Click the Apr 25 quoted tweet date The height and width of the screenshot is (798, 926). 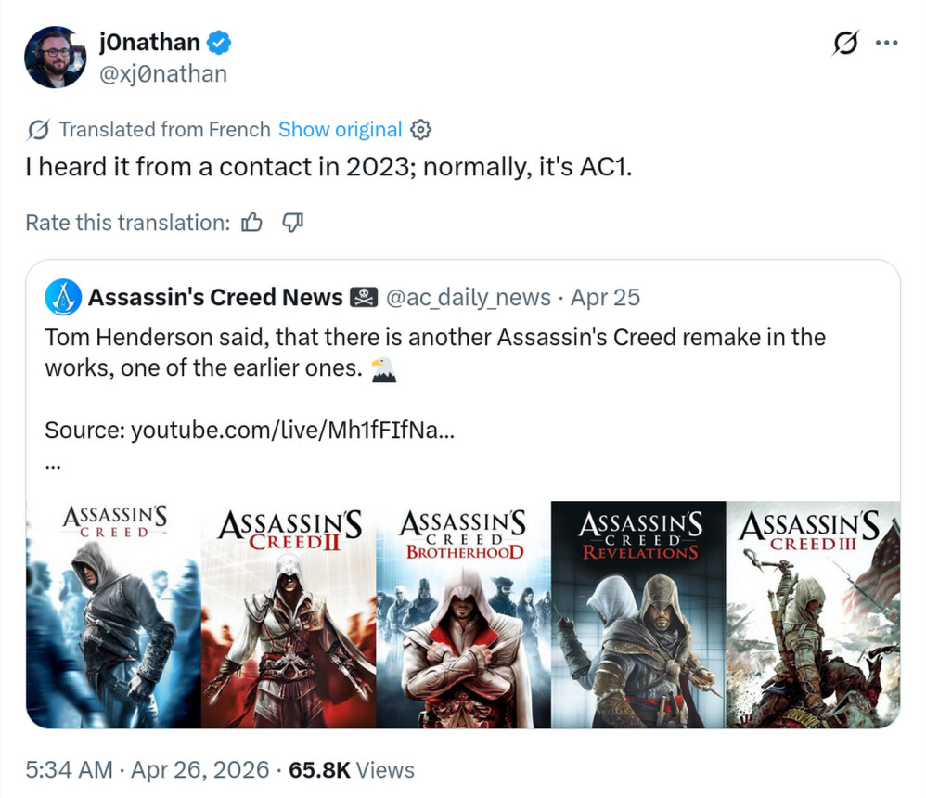[x=605, y=298]
